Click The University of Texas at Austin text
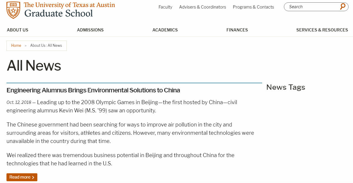 click(69, 5)
